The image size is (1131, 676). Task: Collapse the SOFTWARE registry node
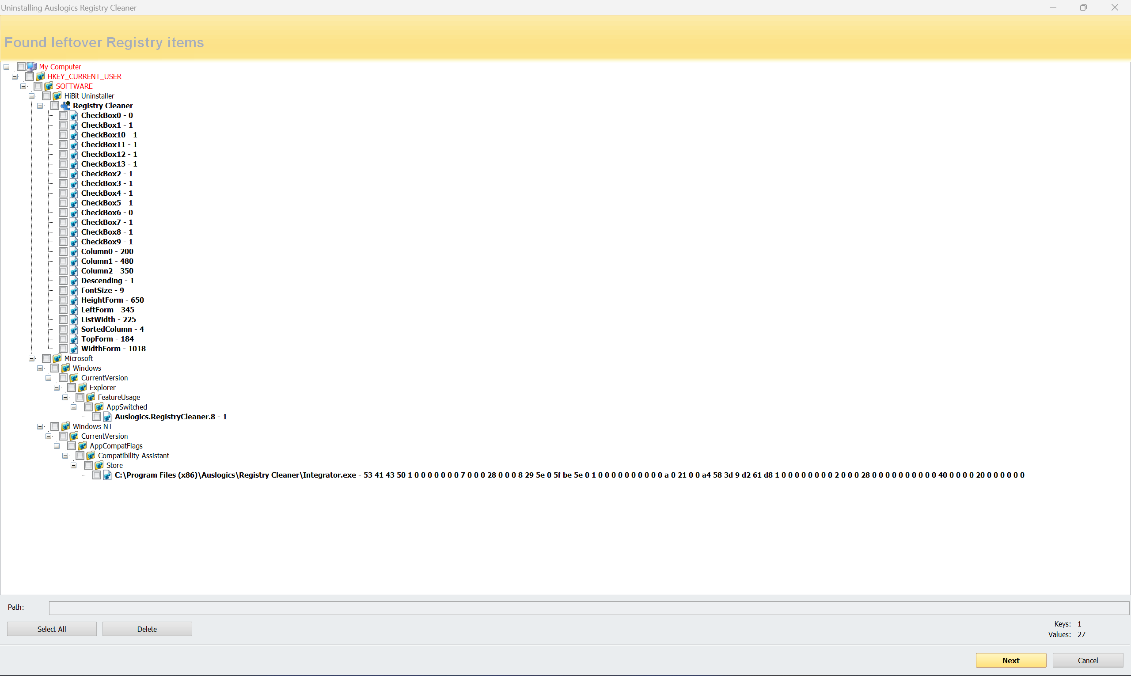tap(23, 87)
